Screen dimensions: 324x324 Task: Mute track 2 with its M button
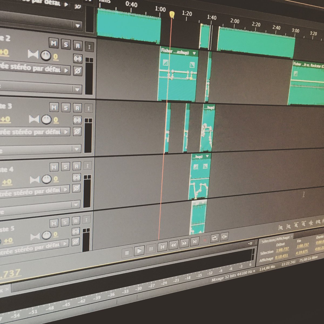53,43
